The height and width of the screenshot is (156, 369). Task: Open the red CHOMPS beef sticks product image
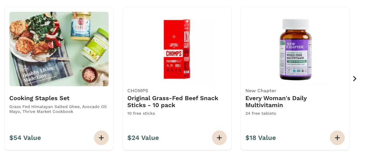click(x=177, y=49)
